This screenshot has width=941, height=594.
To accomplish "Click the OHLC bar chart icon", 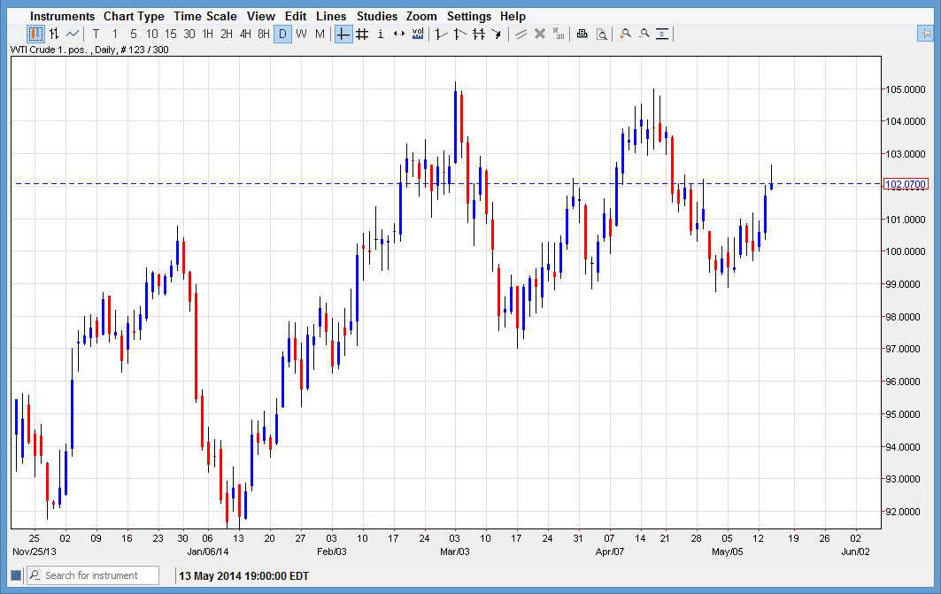I will pyautogui.click(x=54, y=34).
